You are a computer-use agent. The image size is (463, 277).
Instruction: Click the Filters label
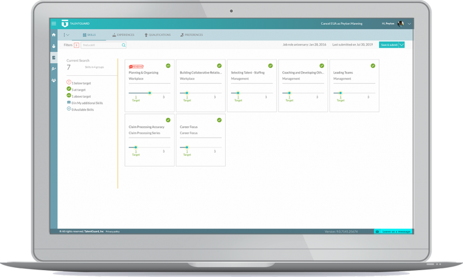coord(68,45)
